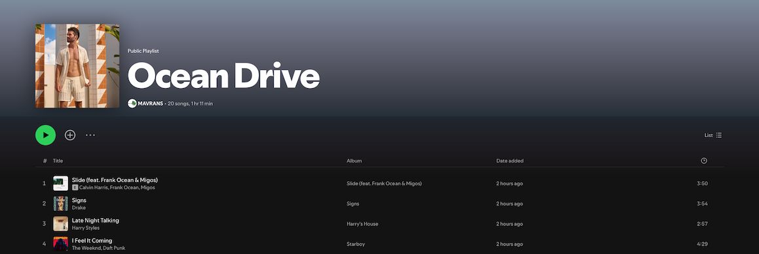Click duration 3:50 on Slide row

point(703,183)
